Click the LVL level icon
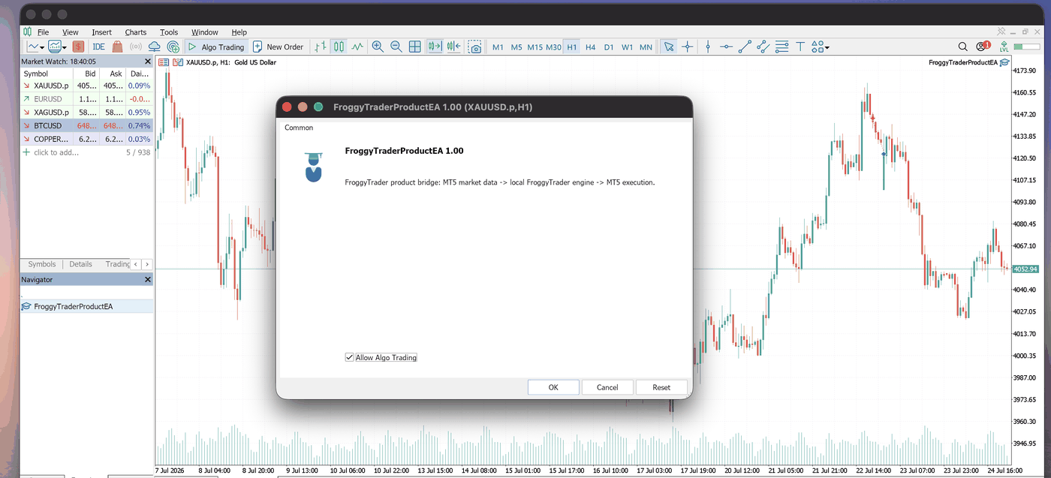 [1004, 47]
